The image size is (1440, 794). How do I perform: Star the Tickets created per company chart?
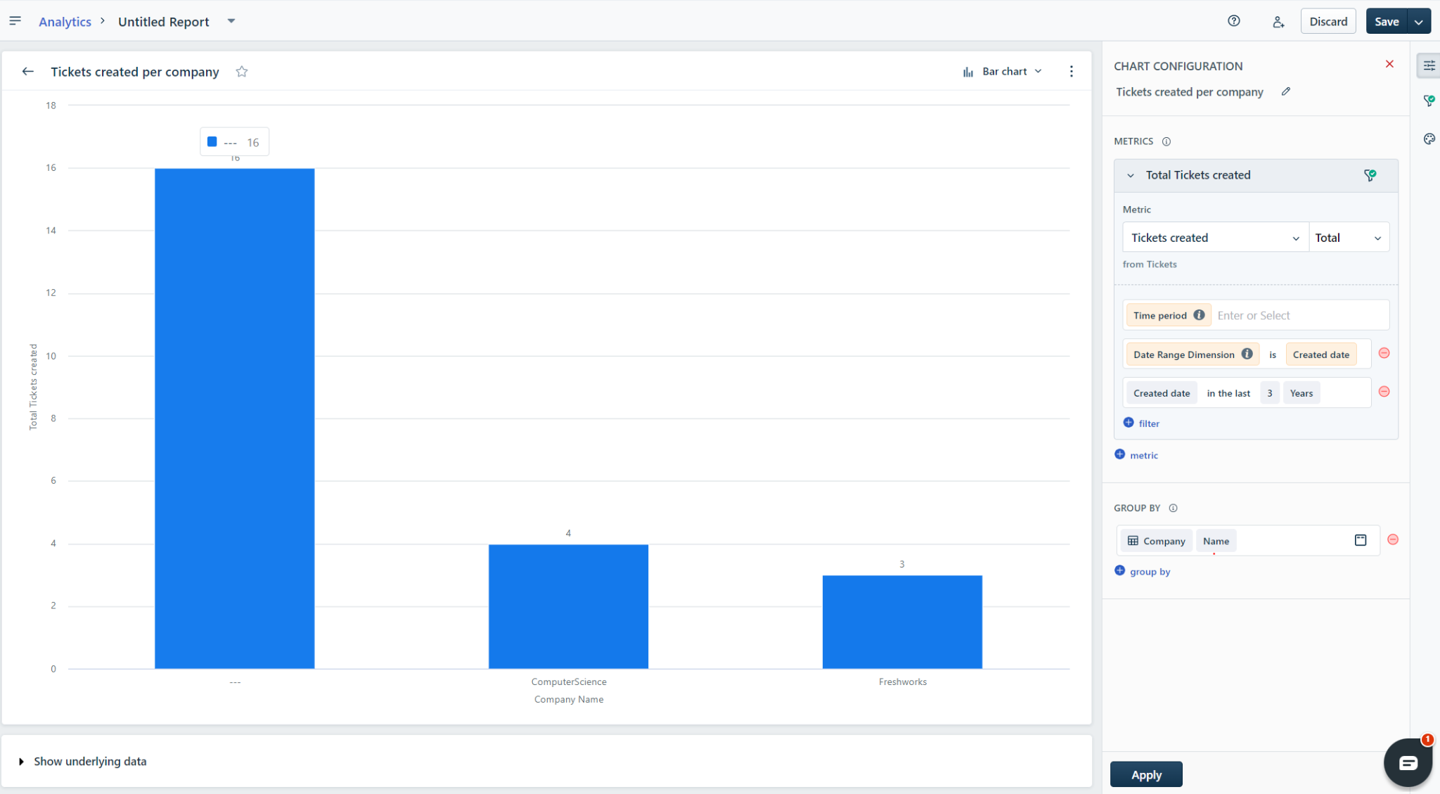242,72
